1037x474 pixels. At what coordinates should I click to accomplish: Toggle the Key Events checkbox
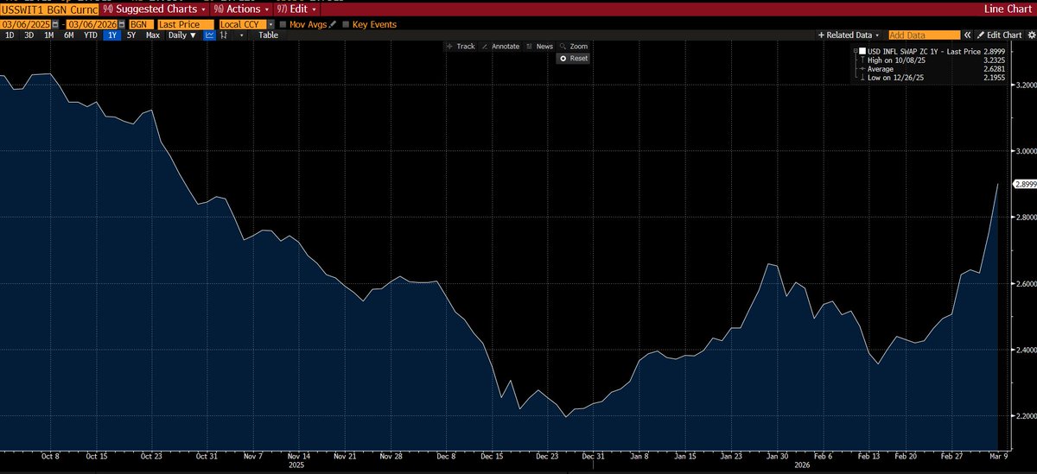point(346,24)
